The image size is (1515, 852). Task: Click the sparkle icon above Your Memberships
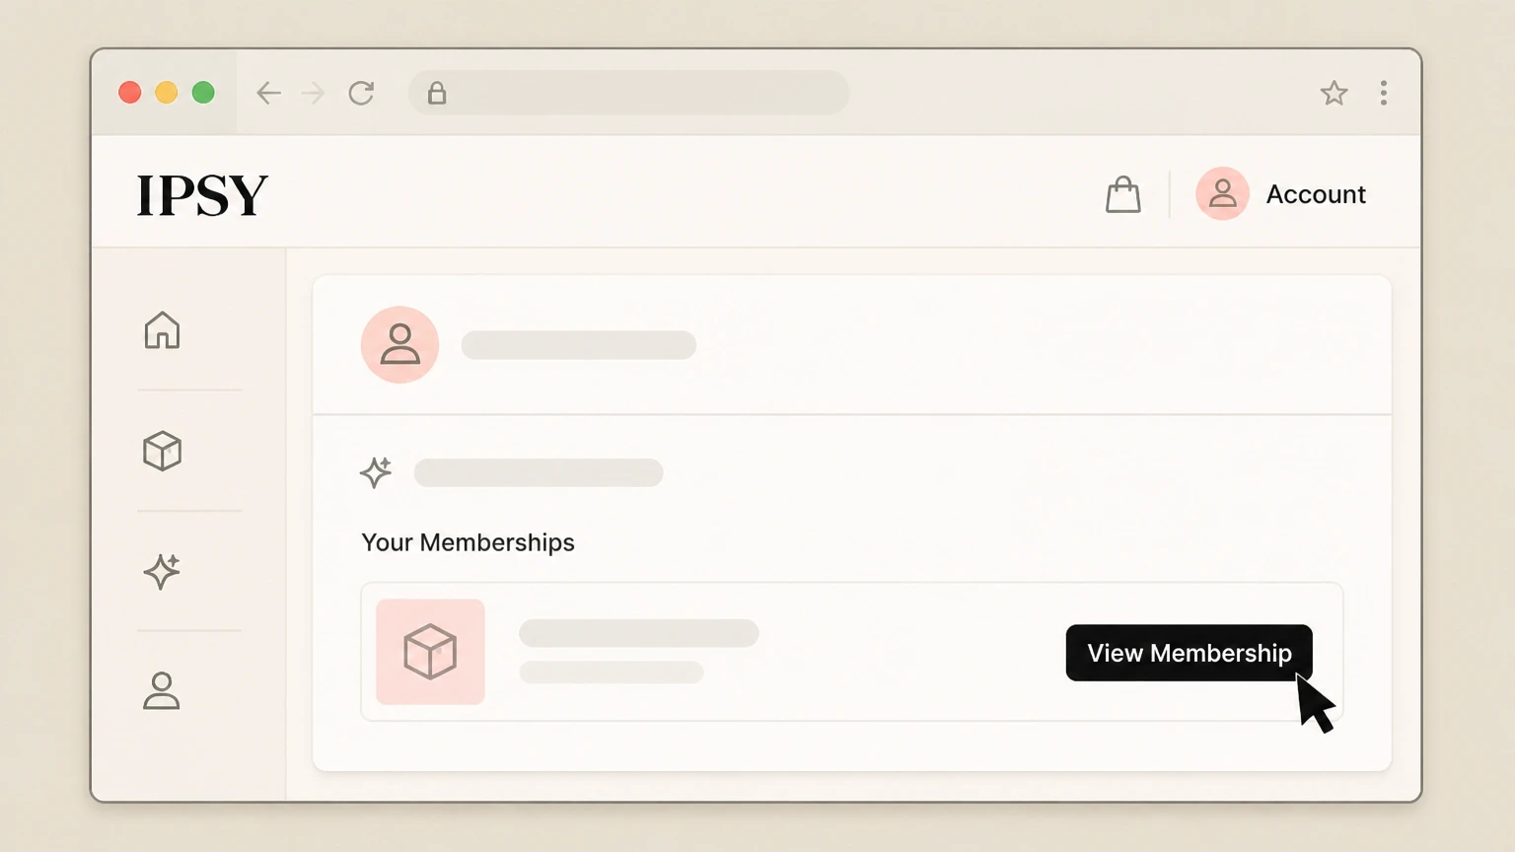[376, 472]
